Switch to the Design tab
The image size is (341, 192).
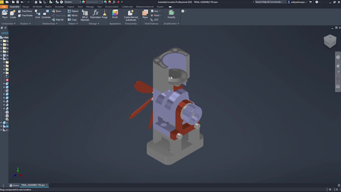pyautogui.click(x=26, y=7)
